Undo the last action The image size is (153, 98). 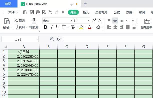click(50, 12)
